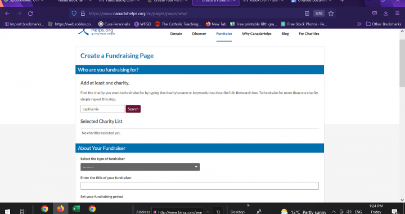Open the Pocket save icon
The width and height of the screenshot is (405, 214).
click(x=375, y=14)
